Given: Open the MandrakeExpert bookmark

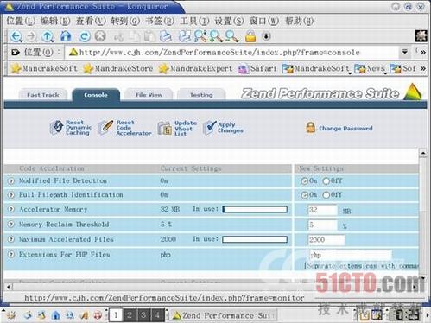Looking at the screenshot, I should coord(195,68).
